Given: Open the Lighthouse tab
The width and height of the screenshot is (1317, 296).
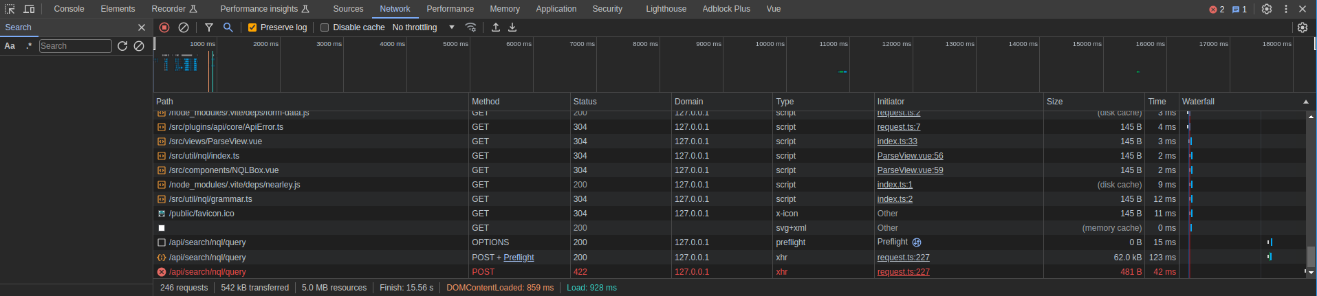Looking at the screenshot, I should click(666, 9).
